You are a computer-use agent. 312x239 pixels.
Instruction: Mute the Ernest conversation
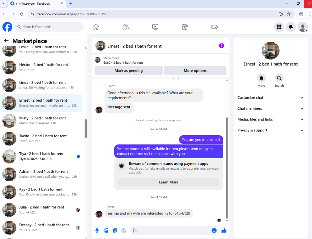pyautogui.click(x=261, y=78)
